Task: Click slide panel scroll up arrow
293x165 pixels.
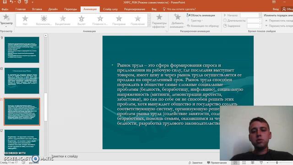Action: tap(46, 35)
